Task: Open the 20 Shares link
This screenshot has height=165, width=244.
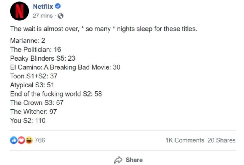Action: point(222,140)
